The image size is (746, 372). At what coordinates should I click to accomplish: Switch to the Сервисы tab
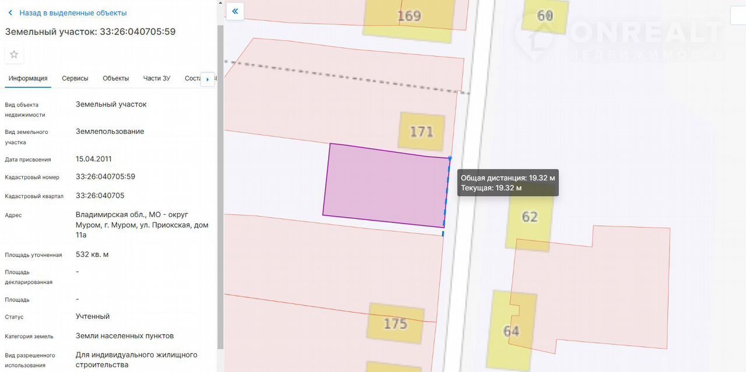click(x=75, y=79)
